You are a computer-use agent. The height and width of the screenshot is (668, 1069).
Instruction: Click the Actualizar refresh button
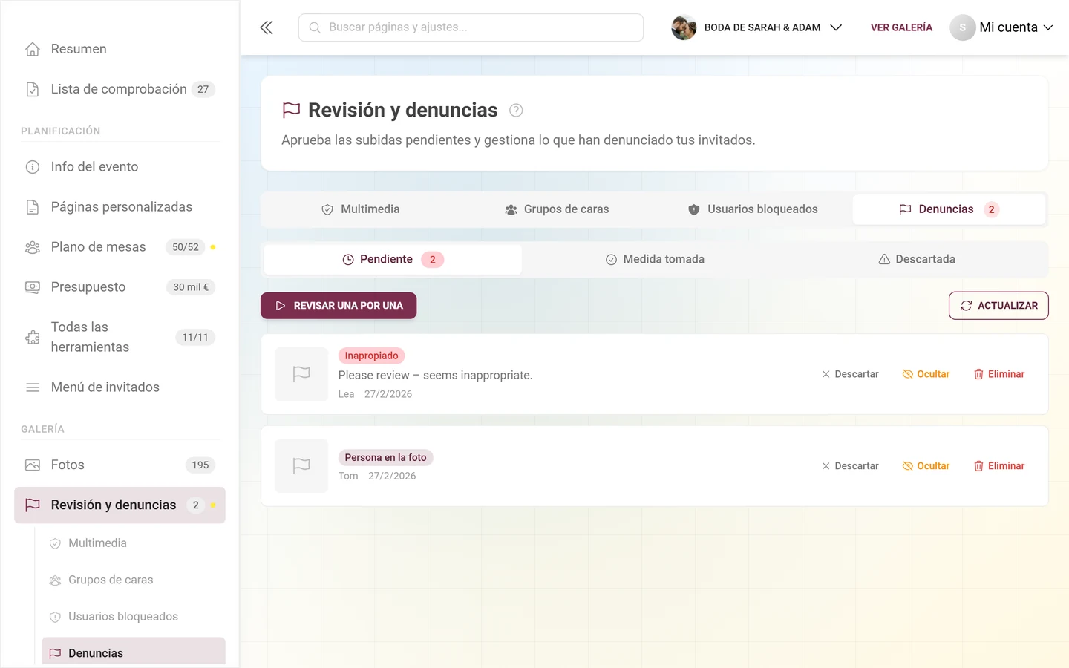(x=998, y=306)
